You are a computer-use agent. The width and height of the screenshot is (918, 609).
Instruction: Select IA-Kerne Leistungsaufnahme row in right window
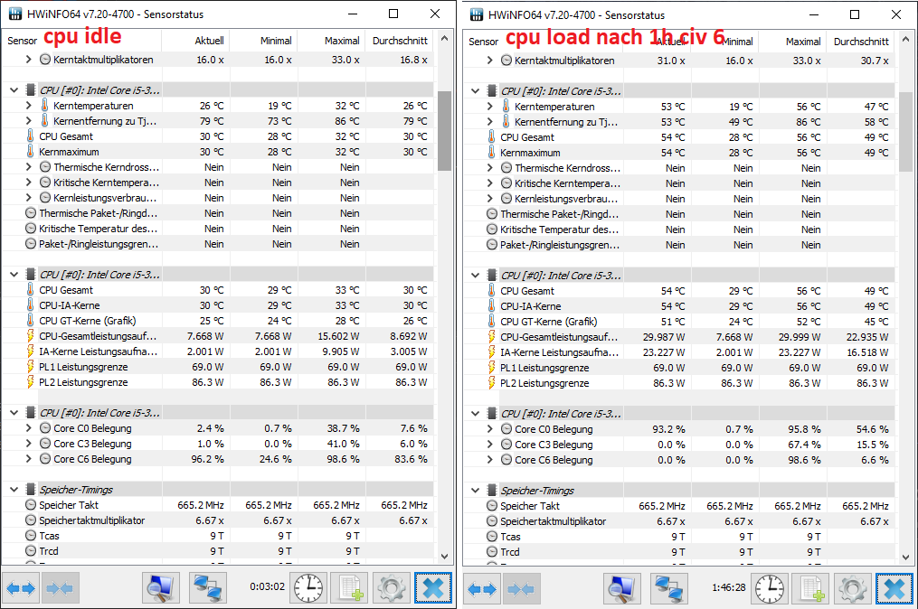tap(679, 352)
